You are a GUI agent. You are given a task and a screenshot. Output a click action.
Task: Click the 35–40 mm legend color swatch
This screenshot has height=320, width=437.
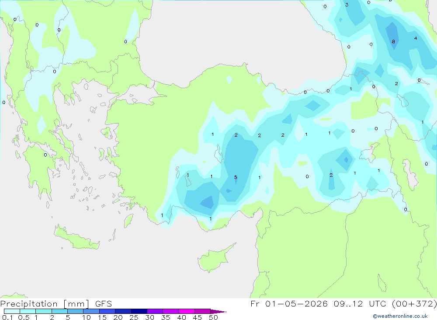pos(171,311)
